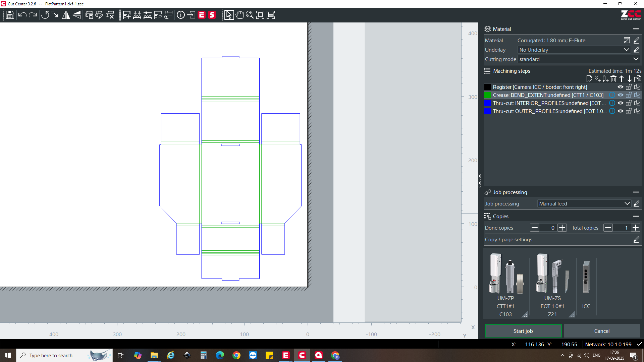Open the Underlay dropdown

coord(574,50)
